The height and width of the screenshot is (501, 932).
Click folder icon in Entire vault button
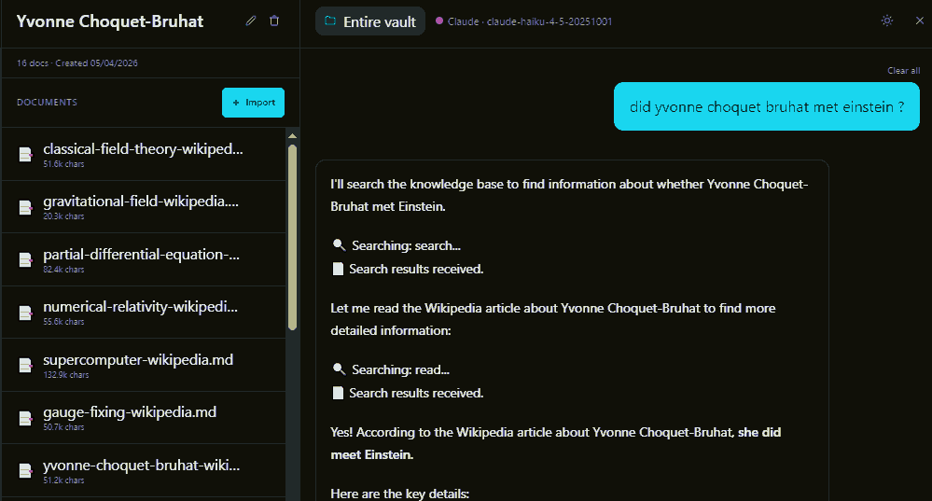click(330, 21)
